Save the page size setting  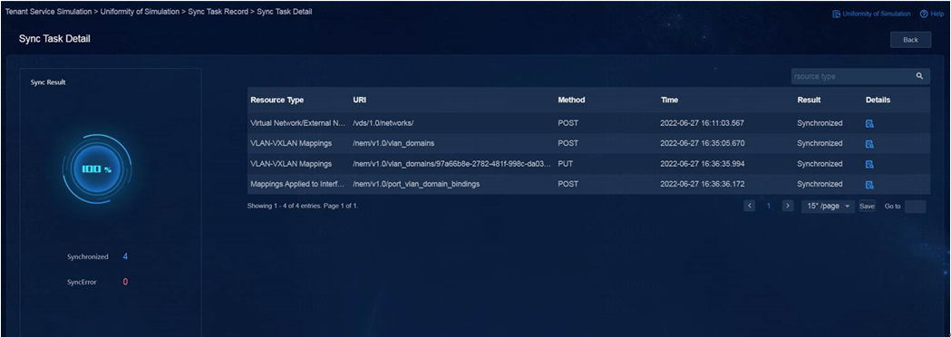point(867,207)
